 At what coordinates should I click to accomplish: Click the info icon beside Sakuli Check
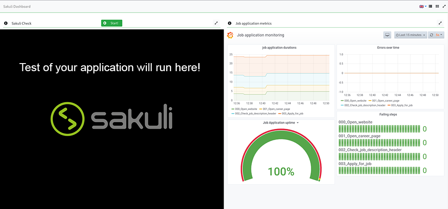(6, 23)
